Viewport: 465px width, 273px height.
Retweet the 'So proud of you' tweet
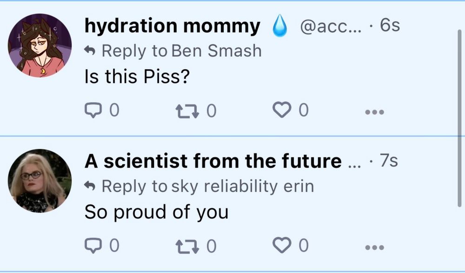[x=187, y=247]
